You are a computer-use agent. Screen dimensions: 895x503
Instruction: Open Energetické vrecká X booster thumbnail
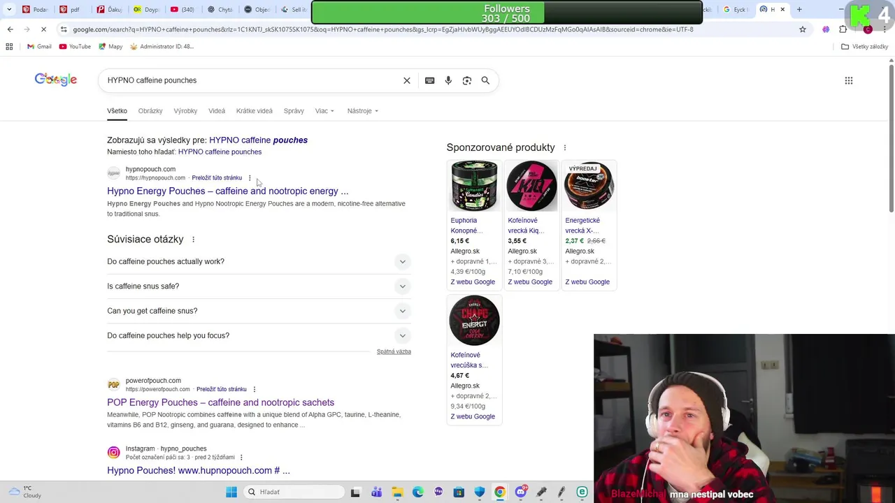coord(589,186)
